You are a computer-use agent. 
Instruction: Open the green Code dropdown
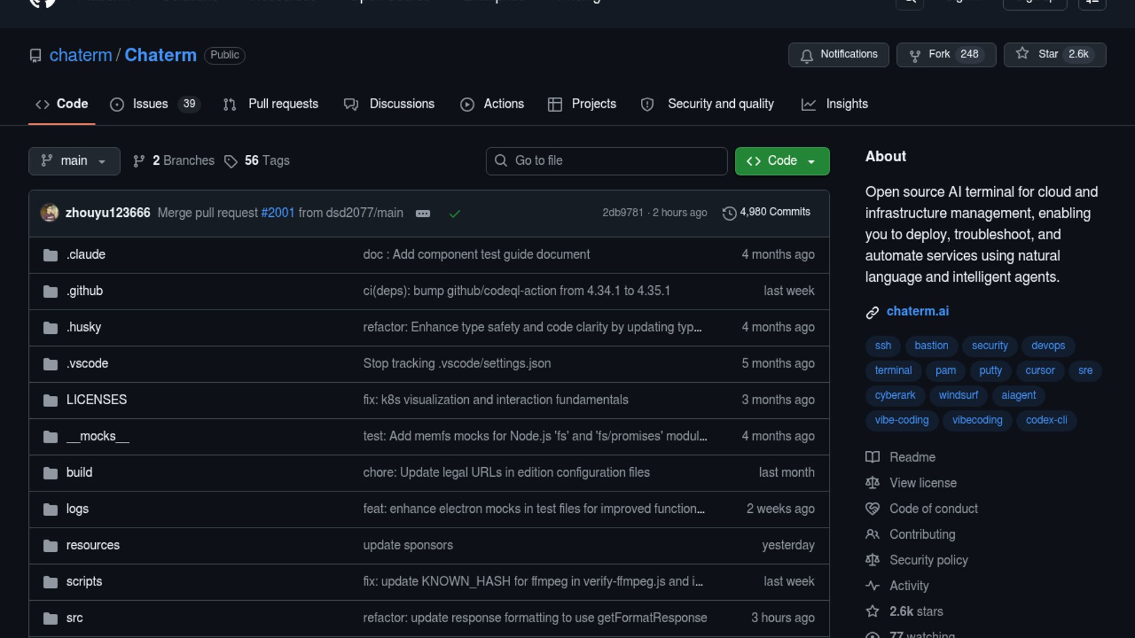781,161
